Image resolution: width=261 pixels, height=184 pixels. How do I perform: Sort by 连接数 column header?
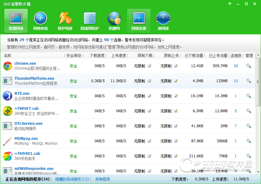tap(236, 56)
